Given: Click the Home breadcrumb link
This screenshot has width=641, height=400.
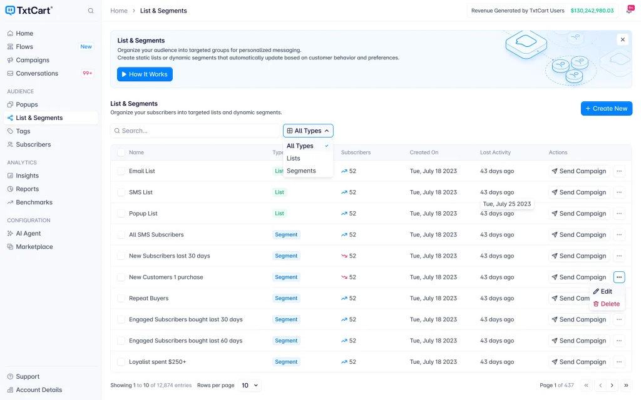Looking at the screenshot, I should coord(118,11).
